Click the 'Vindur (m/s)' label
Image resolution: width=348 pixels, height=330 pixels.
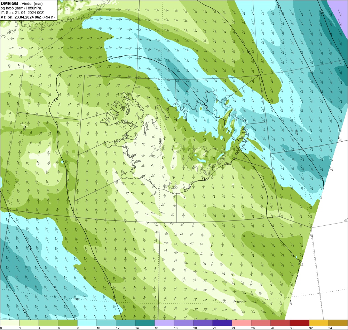click(32, 3)
